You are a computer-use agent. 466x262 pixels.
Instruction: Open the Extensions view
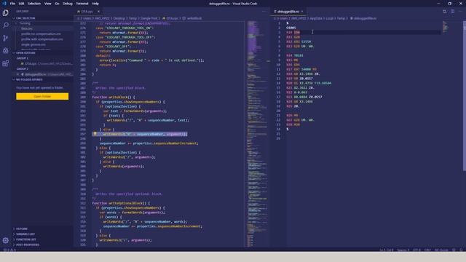[x=5, y=63]
